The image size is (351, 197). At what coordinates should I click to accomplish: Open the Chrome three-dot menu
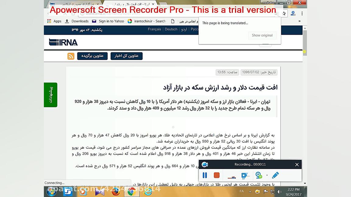tap(302, 14)
